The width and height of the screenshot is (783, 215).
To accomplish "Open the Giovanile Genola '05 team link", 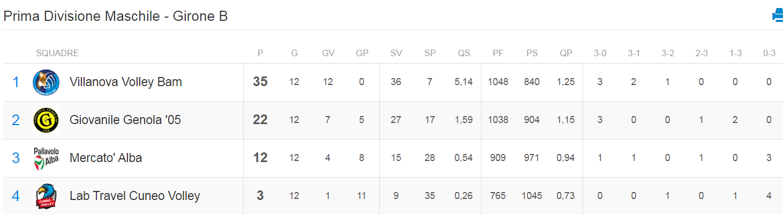I will [125, 120].
